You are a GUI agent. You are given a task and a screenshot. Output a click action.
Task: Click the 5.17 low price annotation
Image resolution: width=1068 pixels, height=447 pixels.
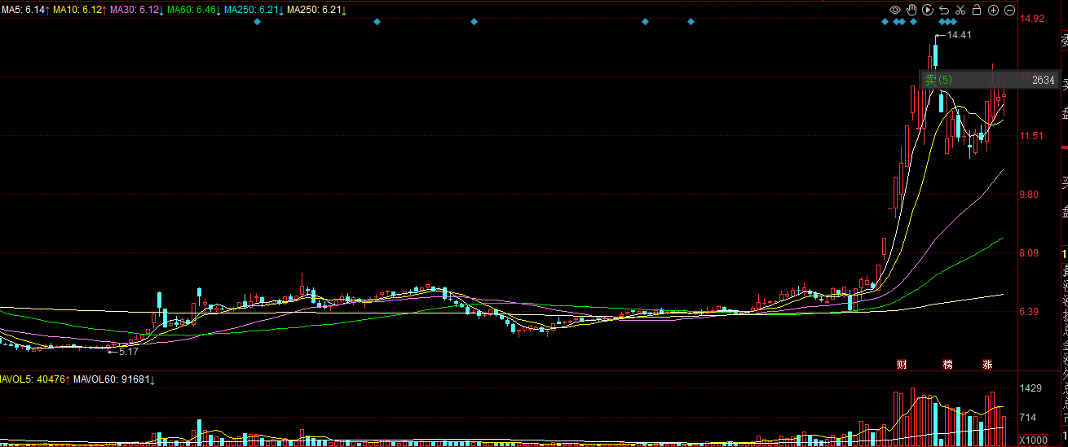coord(128,352)
